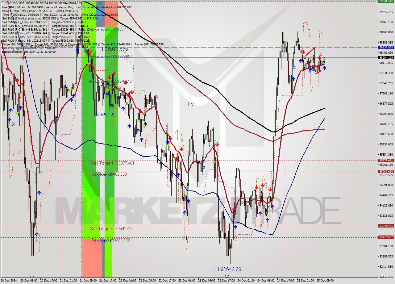Screen dimensions: 395x284
Task: Click the blue 'correction 38' label
Action: point(104,114)
